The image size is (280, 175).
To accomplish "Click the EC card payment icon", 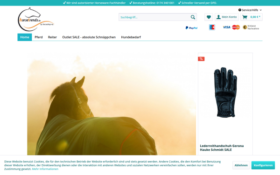I will tap(212, 28).
